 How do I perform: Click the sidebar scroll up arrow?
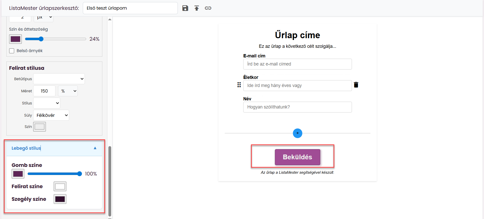pyautogui.click(x=110, y=19)
